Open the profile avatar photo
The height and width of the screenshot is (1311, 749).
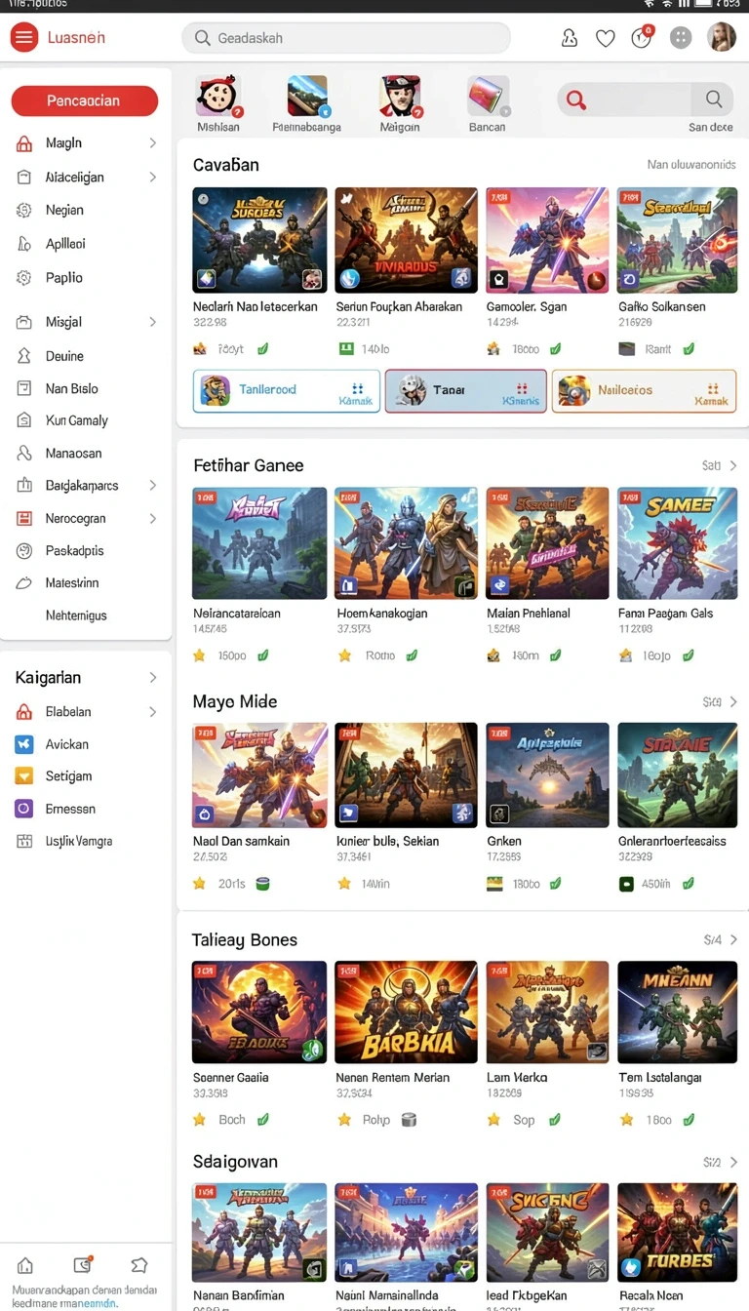click(721, 38)
